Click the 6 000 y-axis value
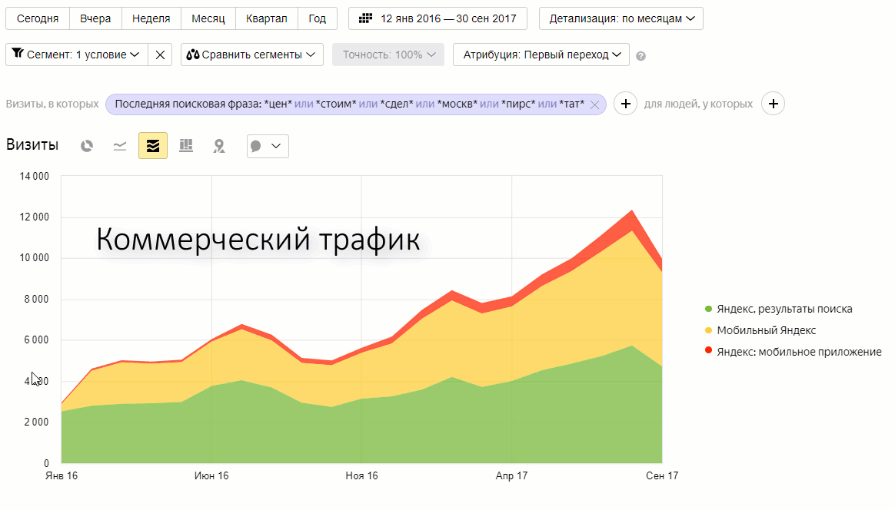 coord(37,340)
